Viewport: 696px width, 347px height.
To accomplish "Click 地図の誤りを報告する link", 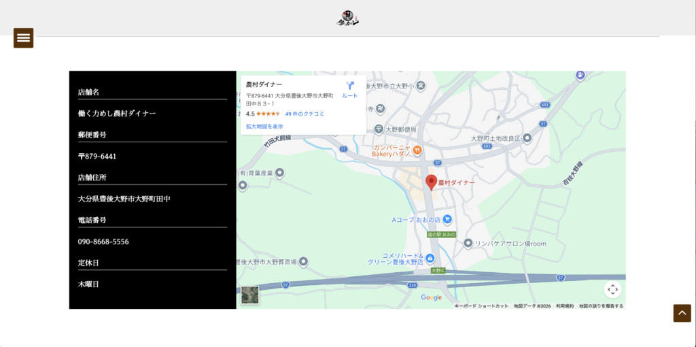I will (x=601, y=306).
